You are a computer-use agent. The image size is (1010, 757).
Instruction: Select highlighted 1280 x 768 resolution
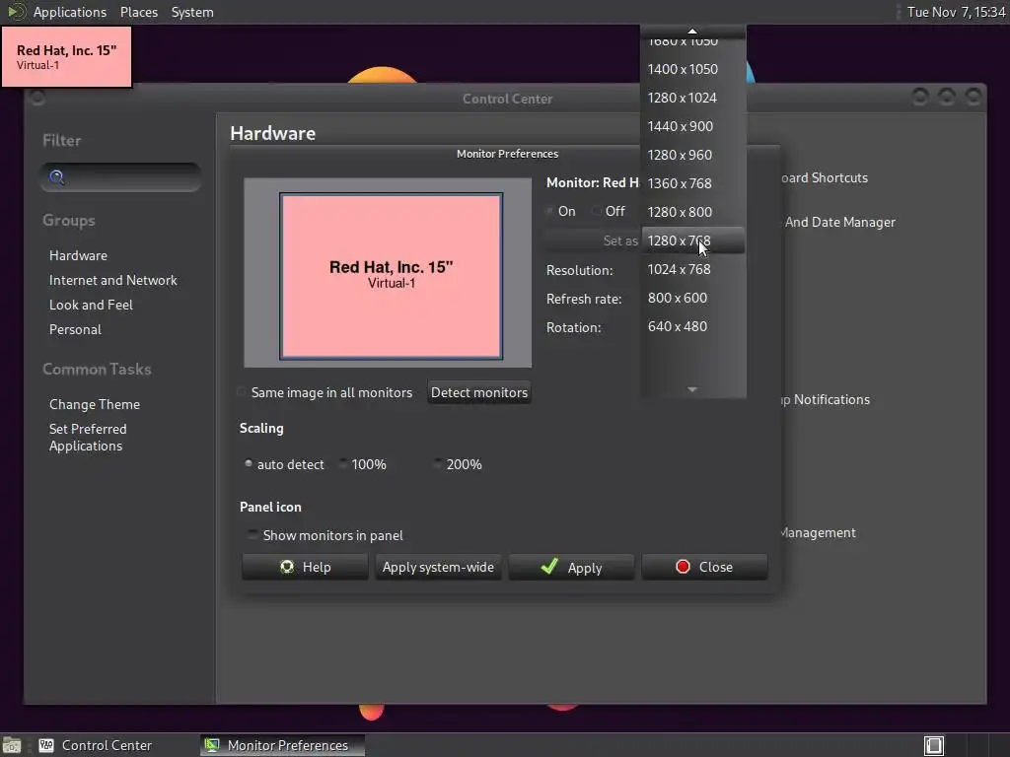coord(693,241)
